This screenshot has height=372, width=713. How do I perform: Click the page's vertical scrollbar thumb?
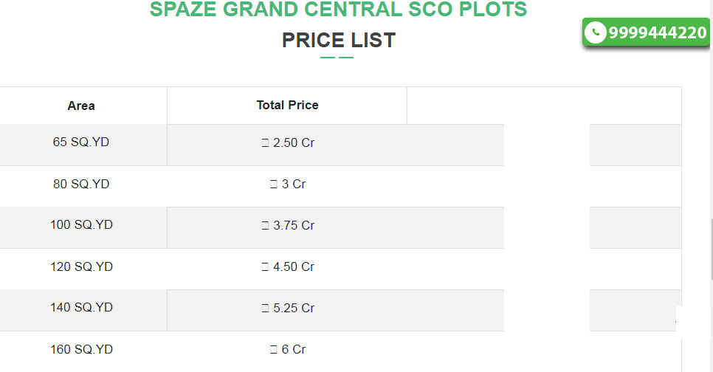click(x=712, y=250)
